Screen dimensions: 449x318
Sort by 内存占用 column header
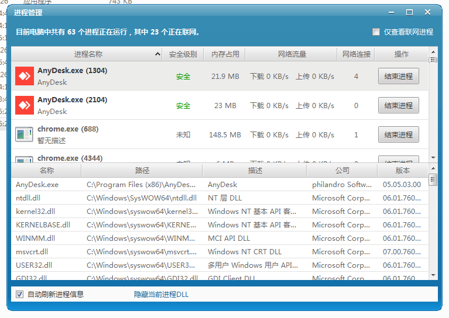pos(225,54)
